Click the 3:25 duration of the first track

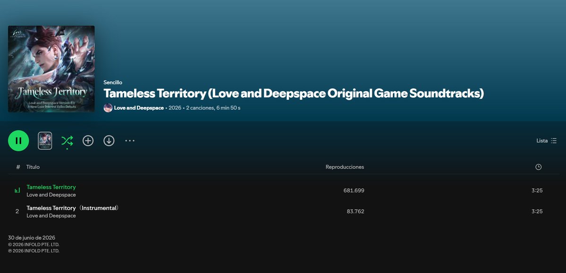pos(537,190)
